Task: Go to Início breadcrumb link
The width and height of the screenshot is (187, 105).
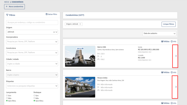Action: click(x=6, y=2)
